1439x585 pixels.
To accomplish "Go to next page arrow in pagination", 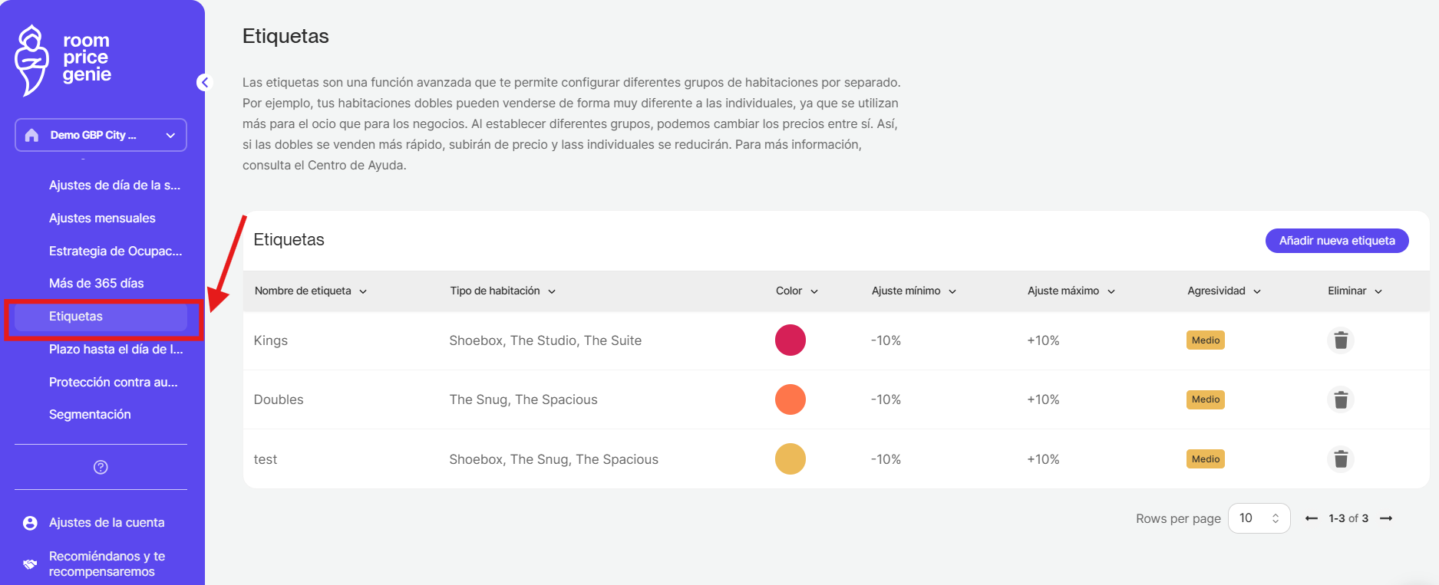I will click(1386, 519).
